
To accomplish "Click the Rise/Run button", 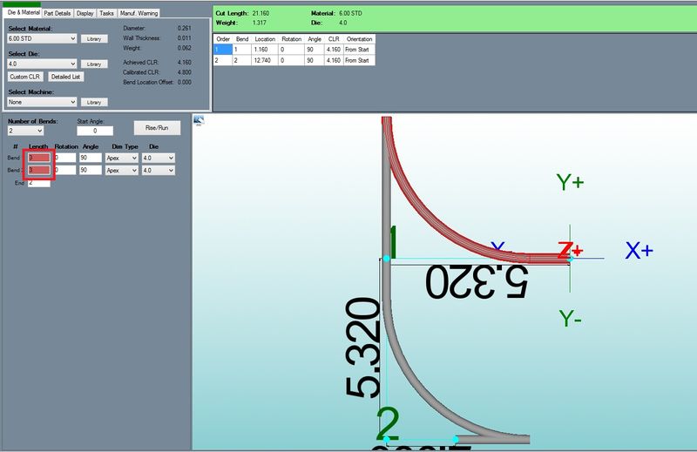I will click(157, 127).
